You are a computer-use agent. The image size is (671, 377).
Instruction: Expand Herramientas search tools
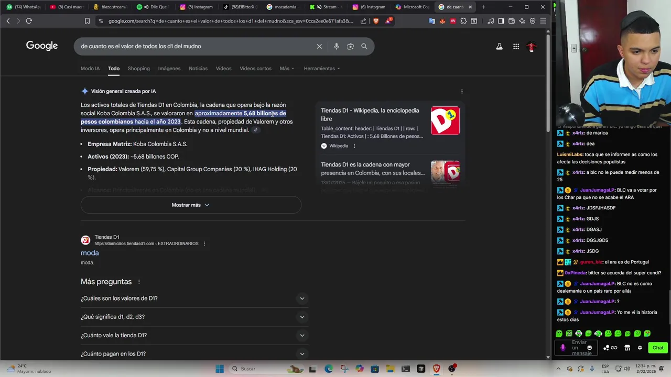pos(322,69)
